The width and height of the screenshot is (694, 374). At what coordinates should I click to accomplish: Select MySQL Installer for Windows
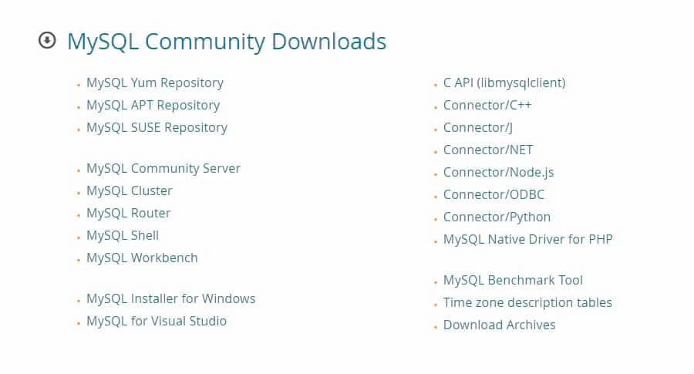(170, 298)
